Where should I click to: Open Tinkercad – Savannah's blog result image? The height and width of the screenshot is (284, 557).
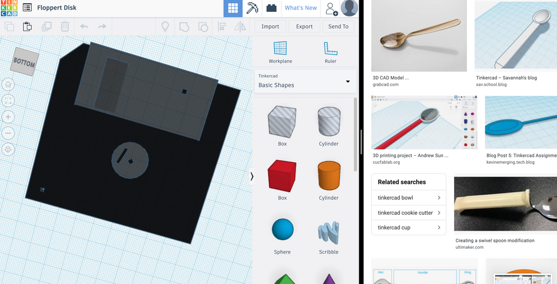[x=516, y=35]
